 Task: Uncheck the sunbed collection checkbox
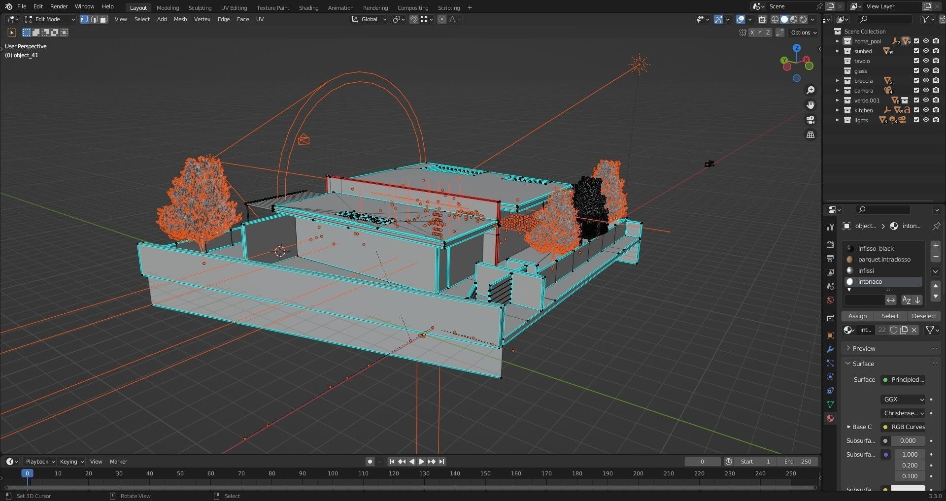pos(916,51)
